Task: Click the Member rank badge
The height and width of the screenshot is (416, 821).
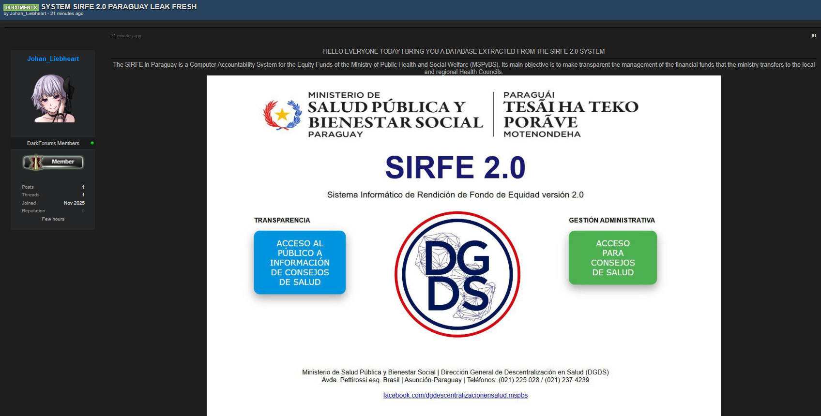Action: [x=53, y=162]
